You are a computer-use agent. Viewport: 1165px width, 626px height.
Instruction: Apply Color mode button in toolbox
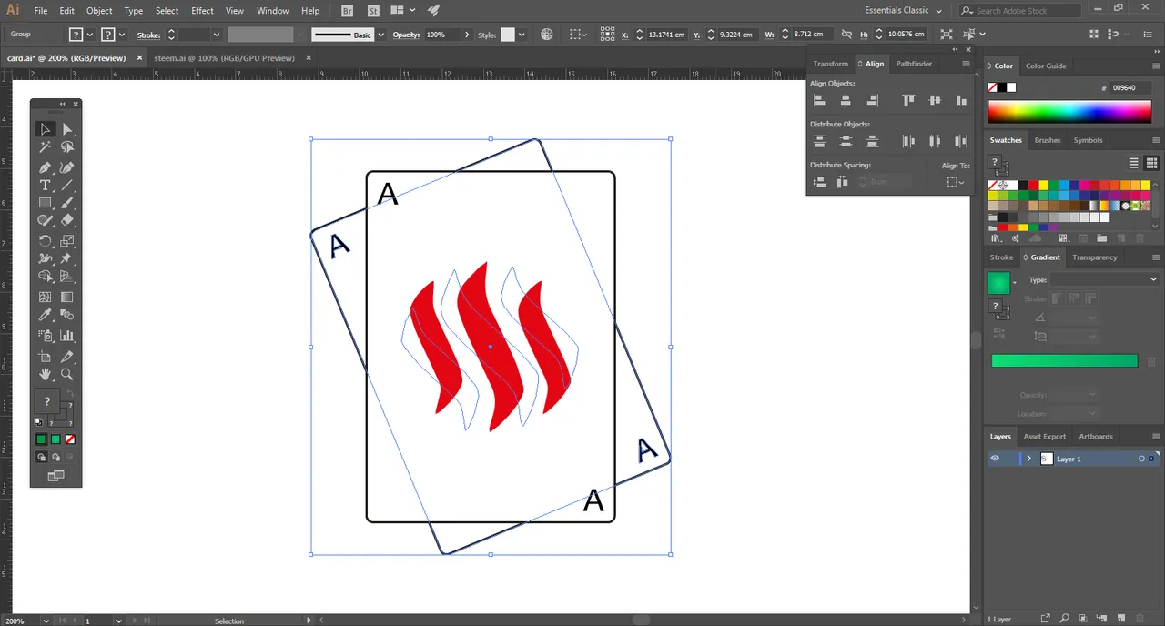point(41,439)
